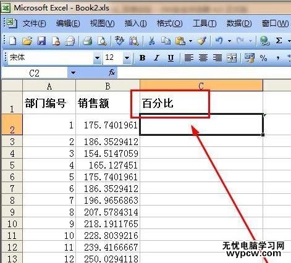Cut selection with scissors icon
This screenshot has height=263, width=291.
click(151, 41)
